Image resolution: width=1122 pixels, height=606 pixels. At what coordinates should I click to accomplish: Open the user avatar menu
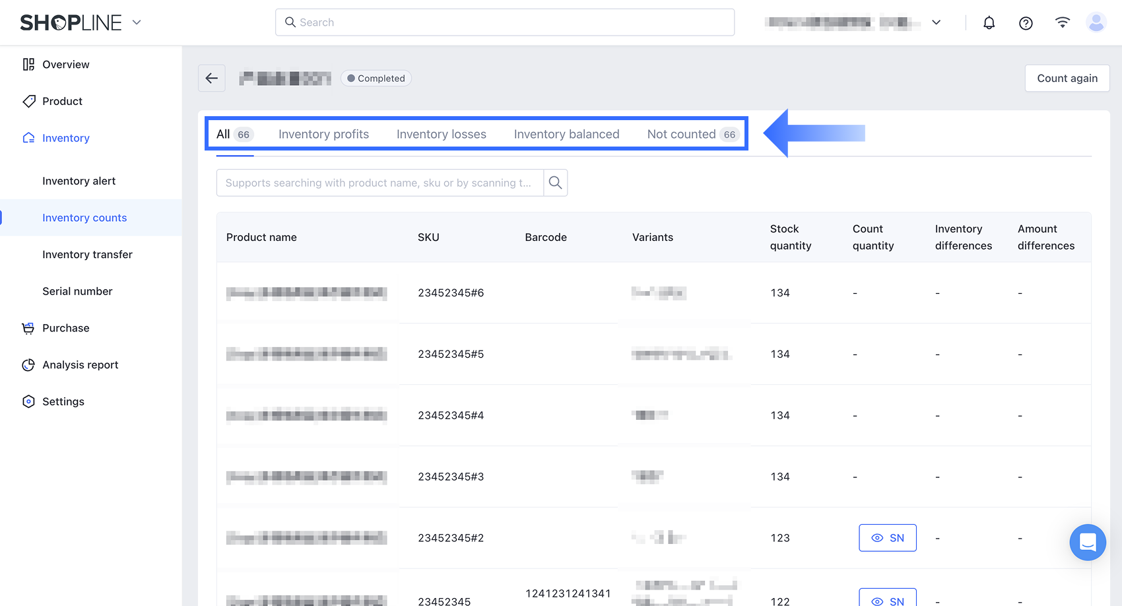pos(1096,22)
